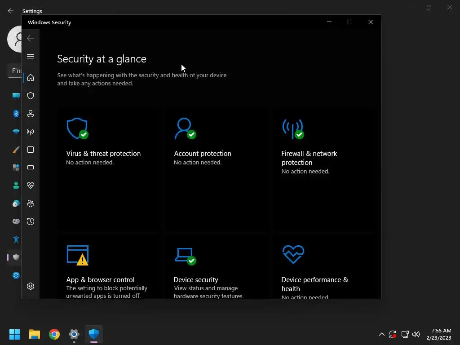The width and height of the screenshot is (460, 345).
Task: Open Account protection person icon in the sidebar
Action: point(31,114)
